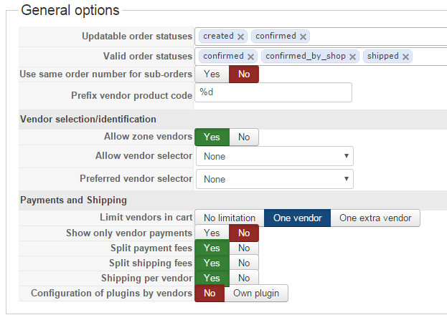
Task: Set Split shipping fees to No
Action: click(x=244, y=263)
